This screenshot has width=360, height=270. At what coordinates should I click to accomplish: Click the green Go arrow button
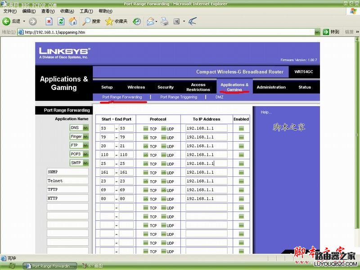[326, 32]
